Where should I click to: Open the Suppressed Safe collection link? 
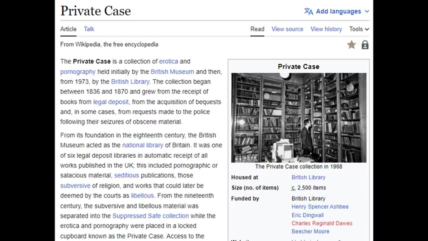coord(150,216)
